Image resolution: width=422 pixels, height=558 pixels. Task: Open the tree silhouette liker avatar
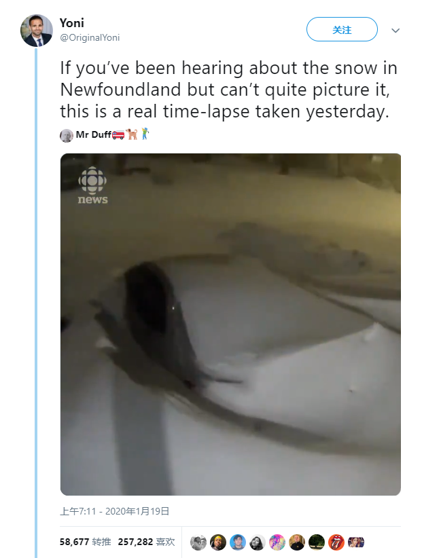pos(316,542)
